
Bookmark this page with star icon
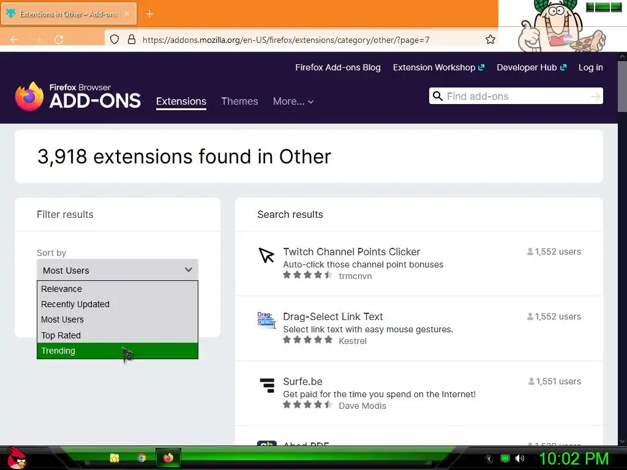(490, 39)
